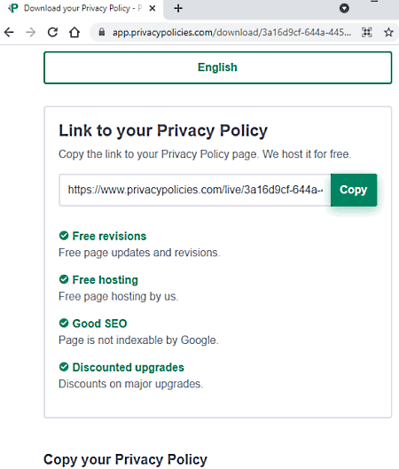Click the browser address bar URL
Image resolution: width=399 pixels, height=469 pixels.
click(x=231, y=32)
